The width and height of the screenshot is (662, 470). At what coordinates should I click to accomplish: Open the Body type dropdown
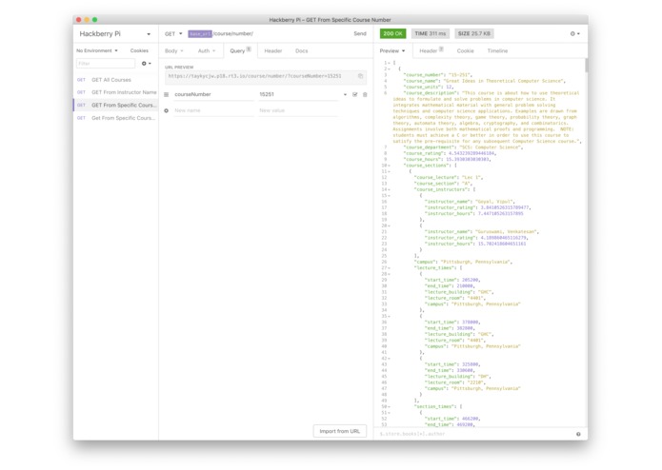pyautogui.click(x=174, y=50)
